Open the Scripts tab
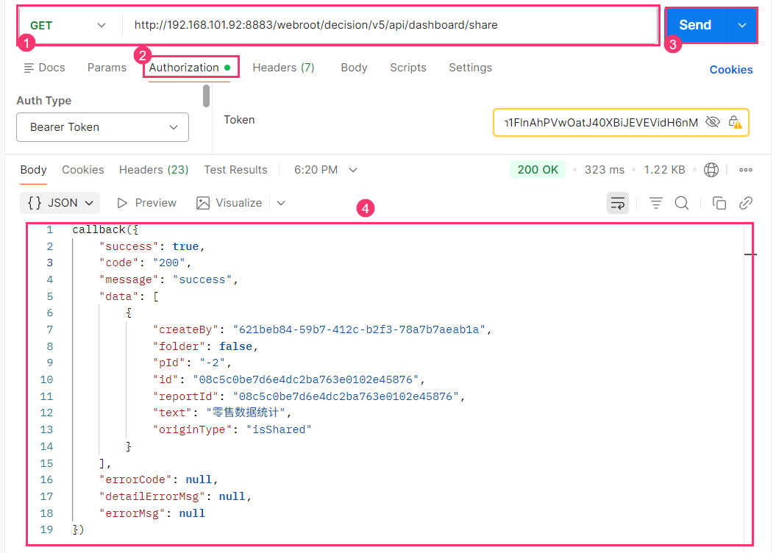Viewport: 776px width, 553px height. pyautogui.click(x=408, y=68)
